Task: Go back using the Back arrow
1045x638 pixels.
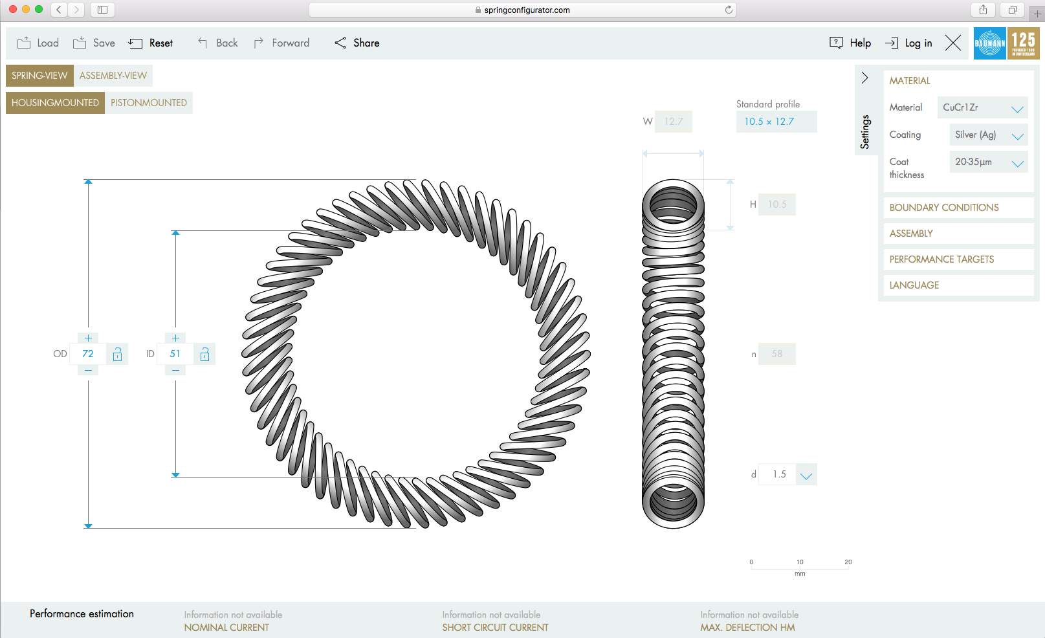Action: click(x=203, y=43)
